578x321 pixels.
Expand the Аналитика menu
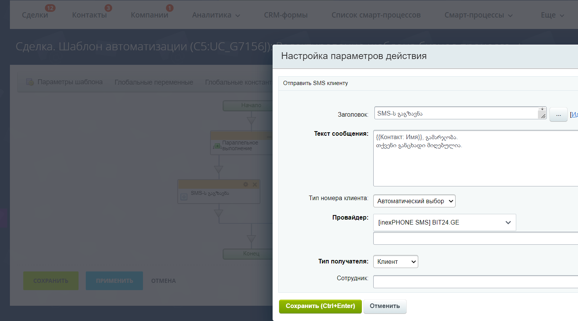click(x=216, y=15)
